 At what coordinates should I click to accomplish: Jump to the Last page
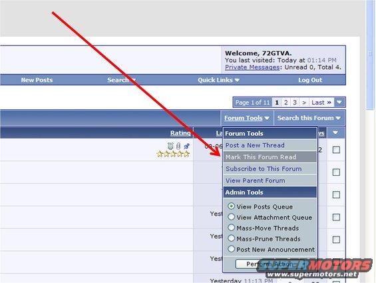pyautogui.click(x=321, y=103)
